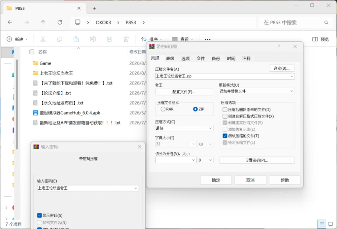
Task: Select 最新地址及APP请发邮箱自动获取 txt file
Action: pyautogui.click(x=80, y=123)
